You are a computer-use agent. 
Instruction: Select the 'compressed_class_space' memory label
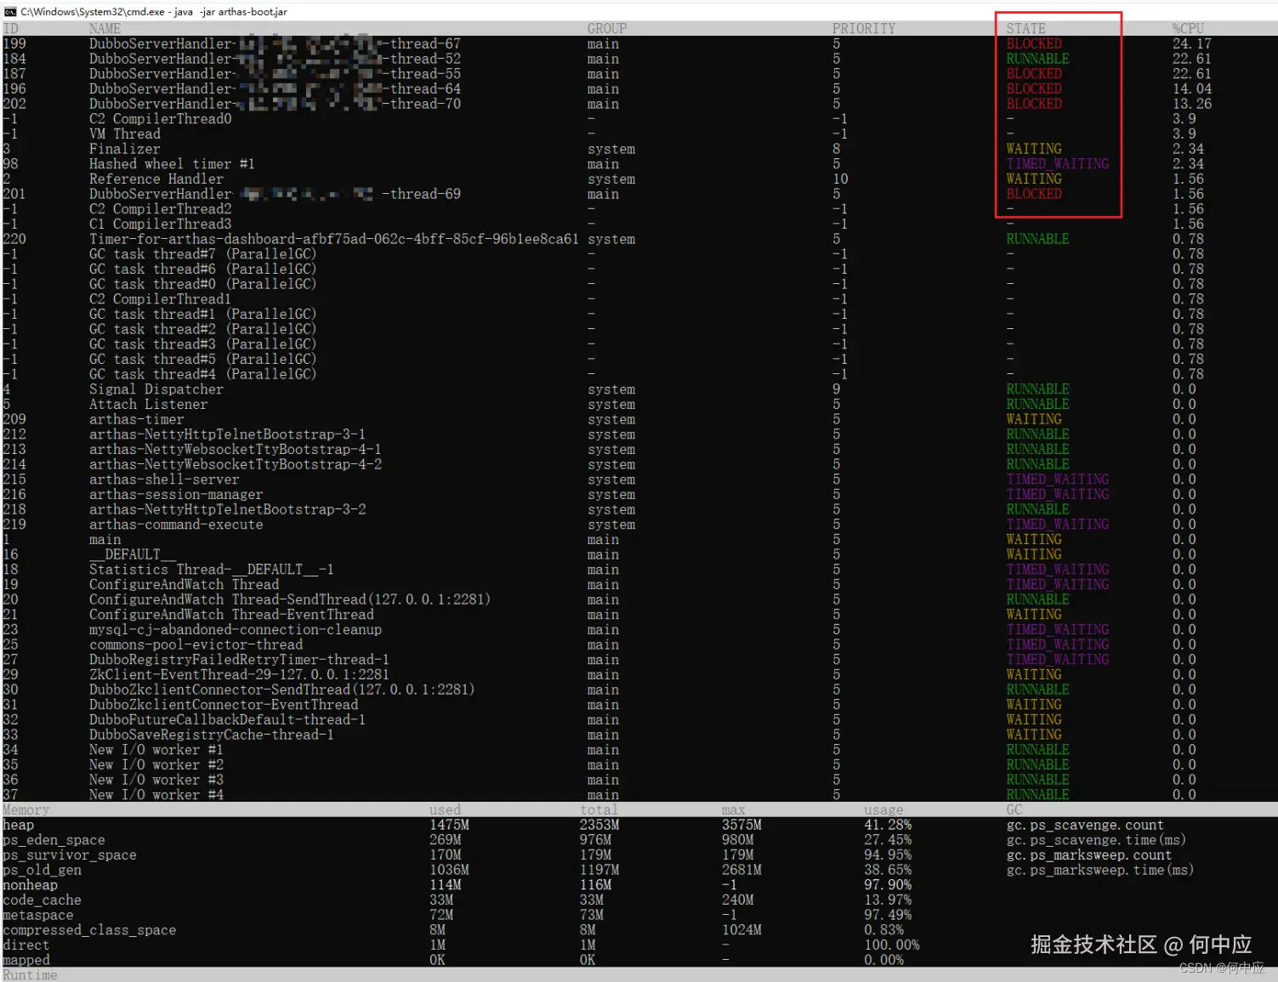(x=89, y=930)
